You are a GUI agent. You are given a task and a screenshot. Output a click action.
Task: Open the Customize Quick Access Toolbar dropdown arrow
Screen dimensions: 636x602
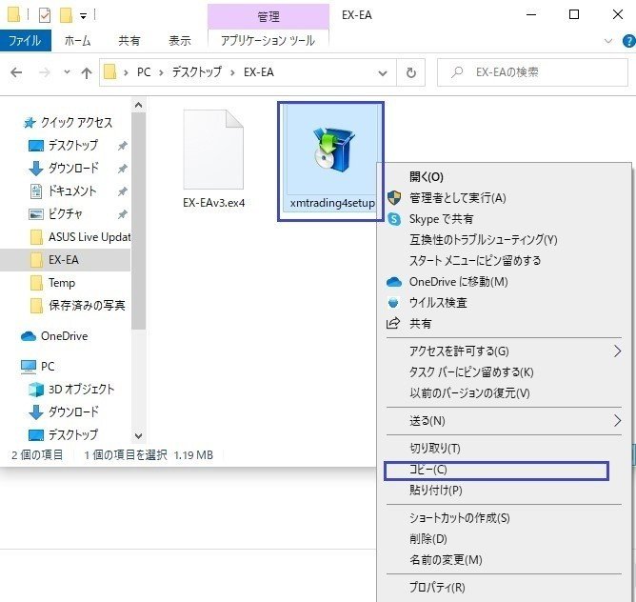(x=83, y=16)
